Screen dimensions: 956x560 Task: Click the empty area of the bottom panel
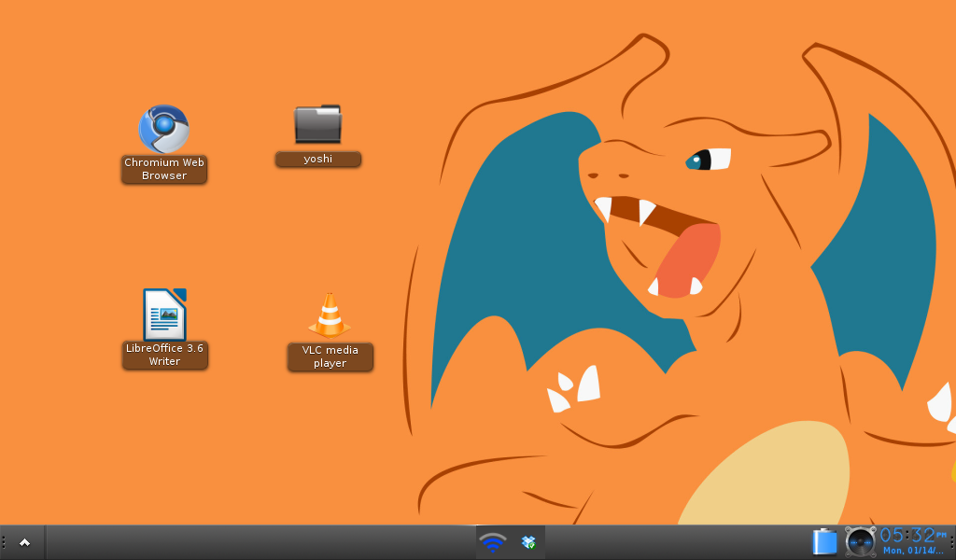click(261, 542)
